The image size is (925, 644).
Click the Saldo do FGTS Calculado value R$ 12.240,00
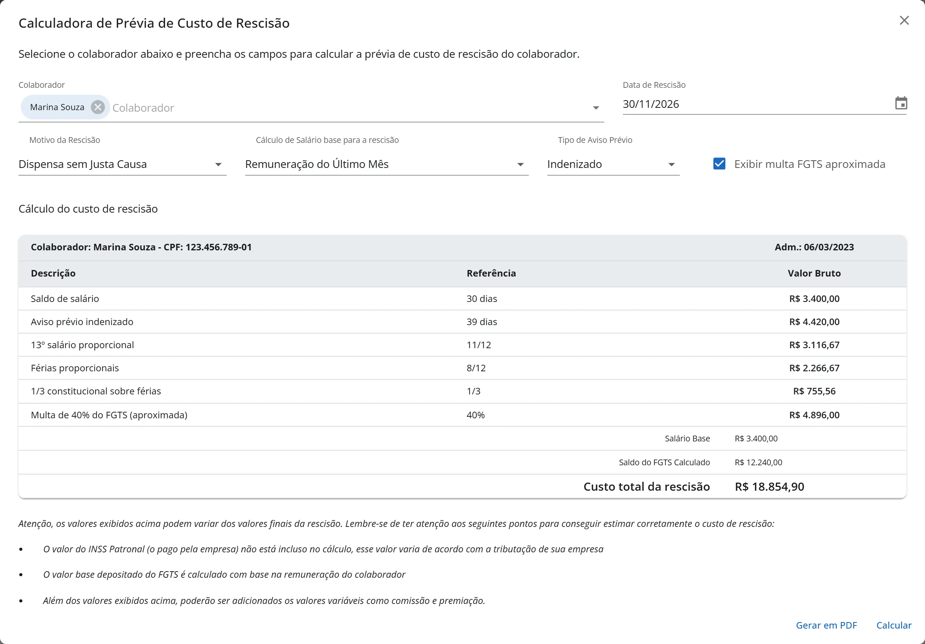point(758,463)
